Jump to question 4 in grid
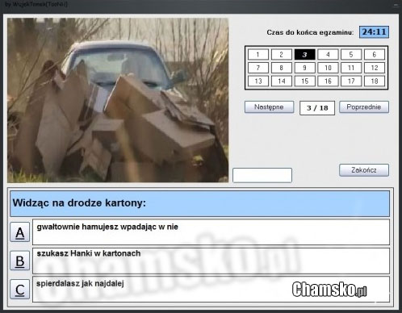 point(328,55)
